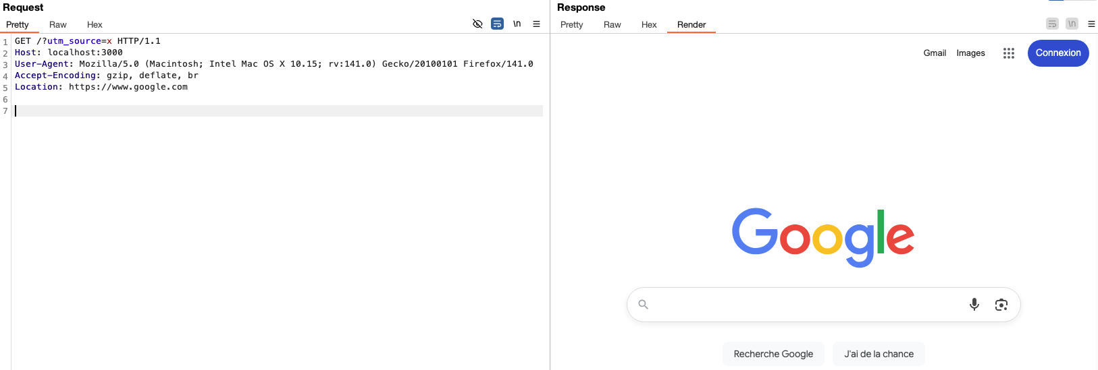Toggle hide non-printable characters eye icon in Request
1098x370 pixels.
coord(477,24)
